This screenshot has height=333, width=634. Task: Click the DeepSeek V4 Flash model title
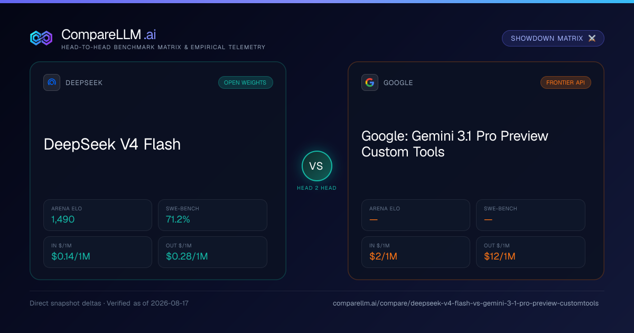click(x=112, y=144)
